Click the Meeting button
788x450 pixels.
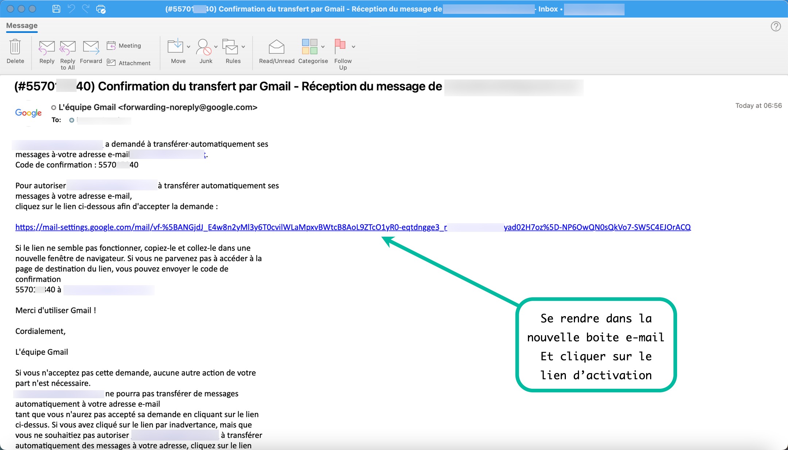pyautogui.click(x=124, y=46)
